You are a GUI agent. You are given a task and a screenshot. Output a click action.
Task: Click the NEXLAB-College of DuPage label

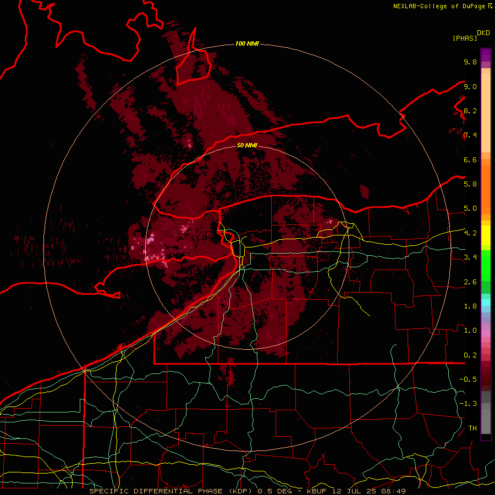440,6
